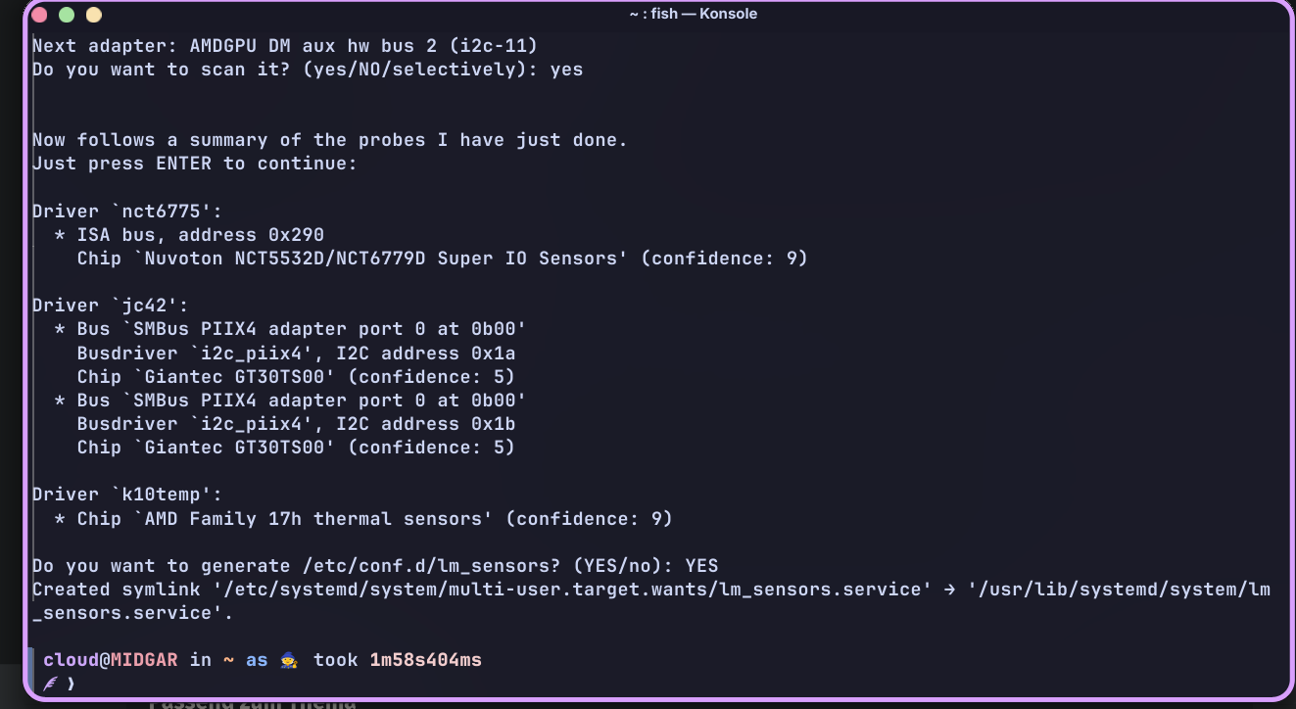Click the Konsole window title text
The image size is (1296, 709).
point(693,14)
